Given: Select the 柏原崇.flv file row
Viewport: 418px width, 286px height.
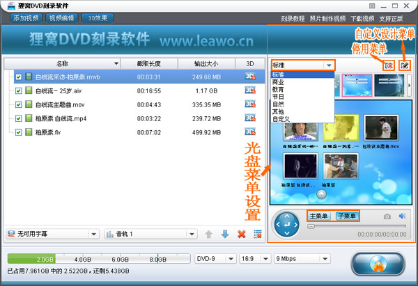Looking at the screenshot, I should (139, 132).
